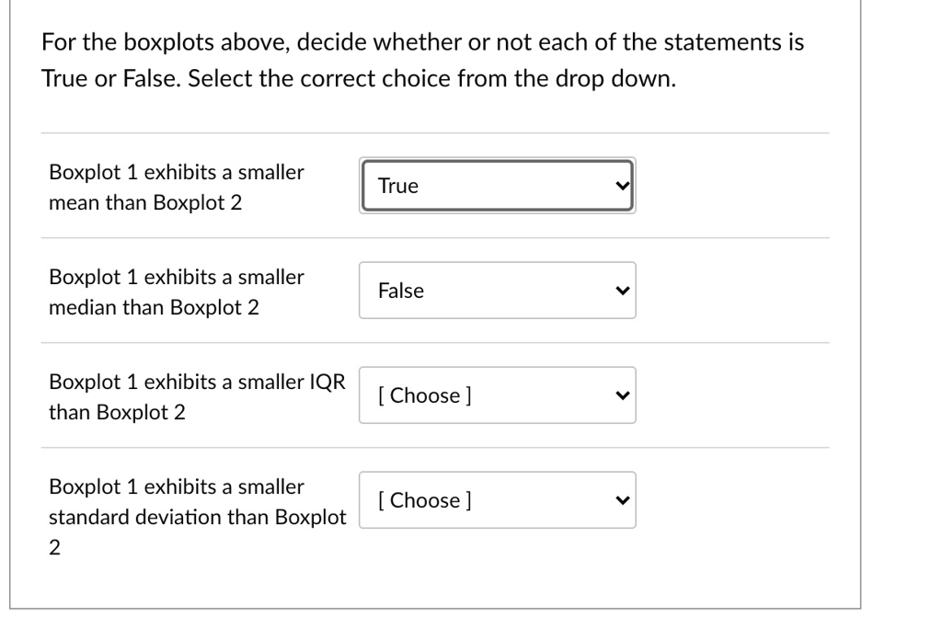Select the True answer field for the mean statement
This screenshot has width=942, height=617.
499,184
